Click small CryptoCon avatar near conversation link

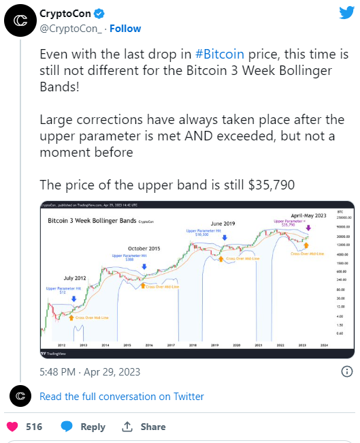tap(20, 396)
